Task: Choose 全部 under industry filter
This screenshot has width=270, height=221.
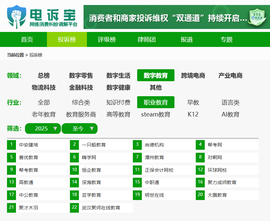Action: pyautogui.click(x=44, y=103)
